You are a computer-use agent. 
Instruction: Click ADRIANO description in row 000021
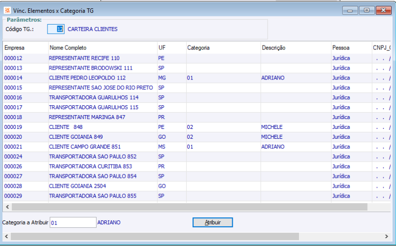(273, 147)
